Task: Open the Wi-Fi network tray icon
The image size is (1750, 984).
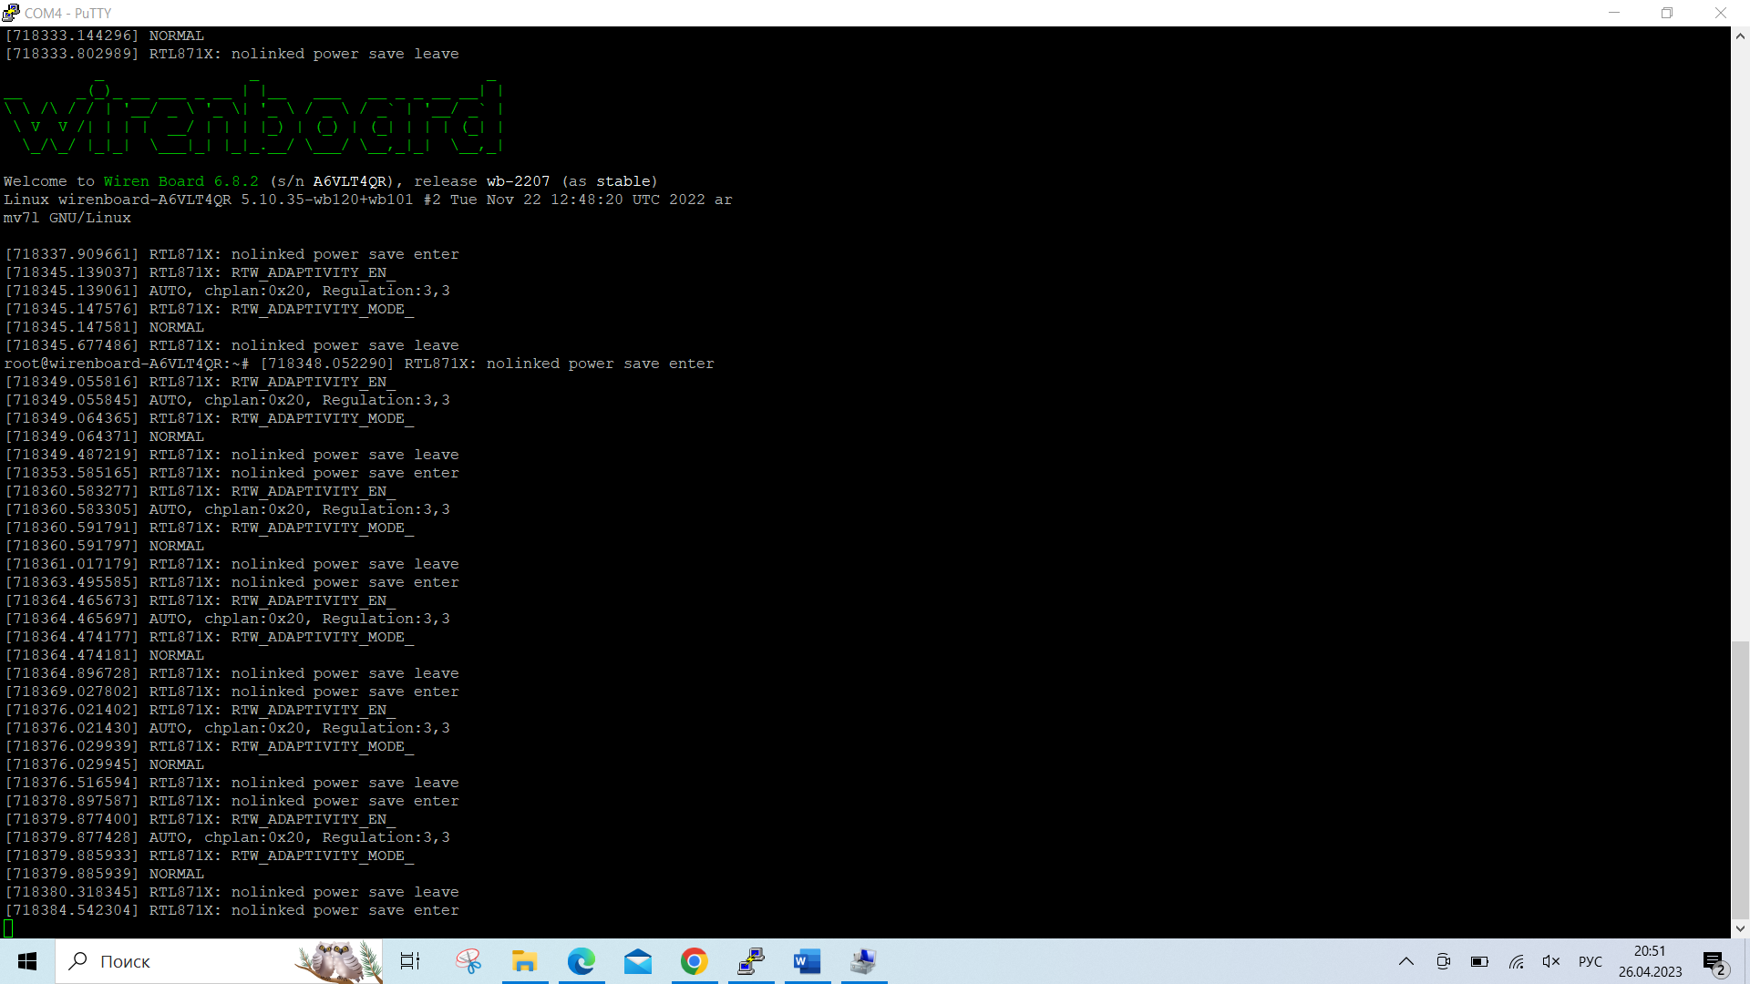Action: tap(1516, 961)
